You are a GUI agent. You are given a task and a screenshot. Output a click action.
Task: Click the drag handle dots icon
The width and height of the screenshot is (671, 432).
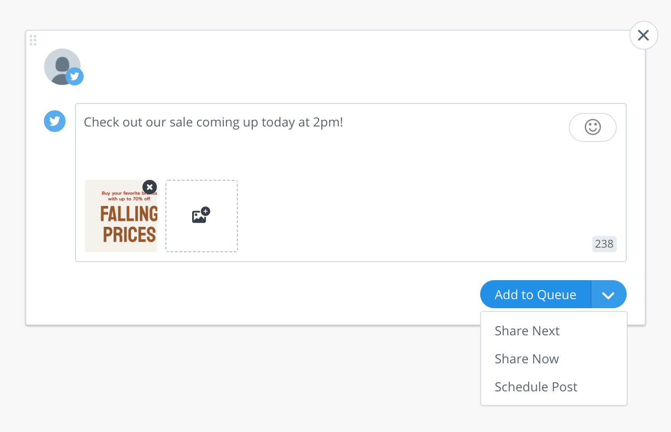[x=33, y=40]
